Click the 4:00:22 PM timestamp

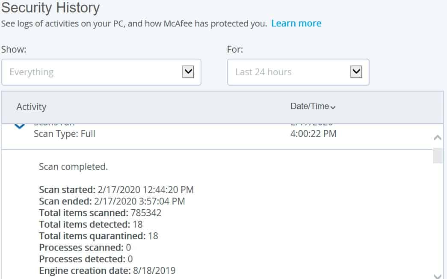(313, 134)
